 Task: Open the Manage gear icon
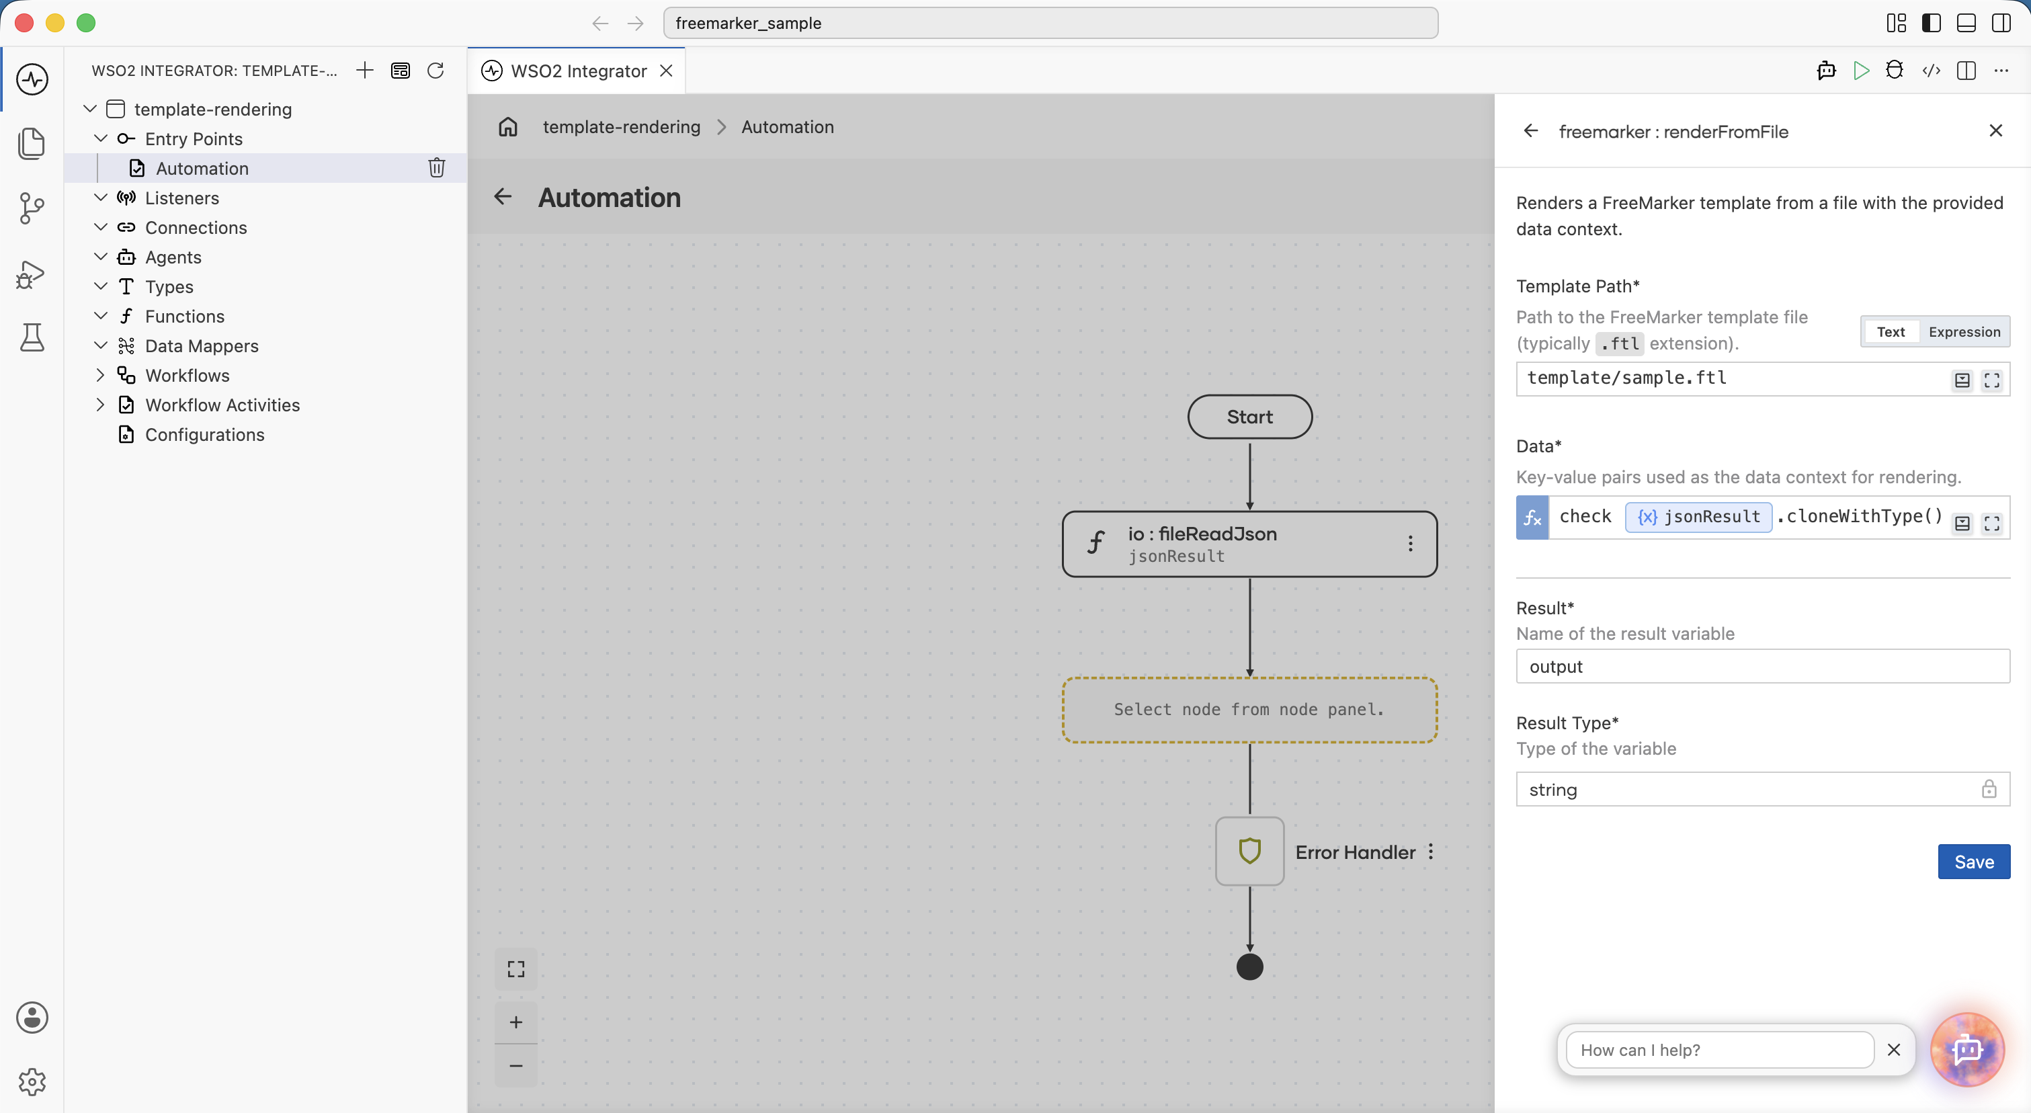(32, 1081)
